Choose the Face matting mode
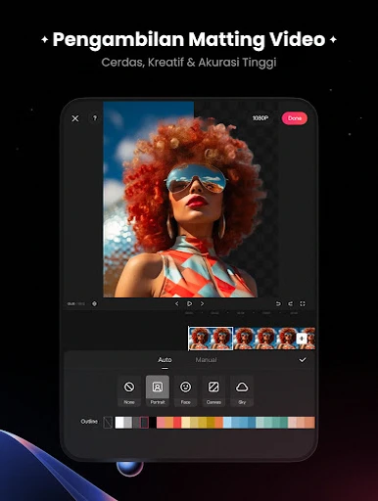378x501 pixels. tap(185, 390)
